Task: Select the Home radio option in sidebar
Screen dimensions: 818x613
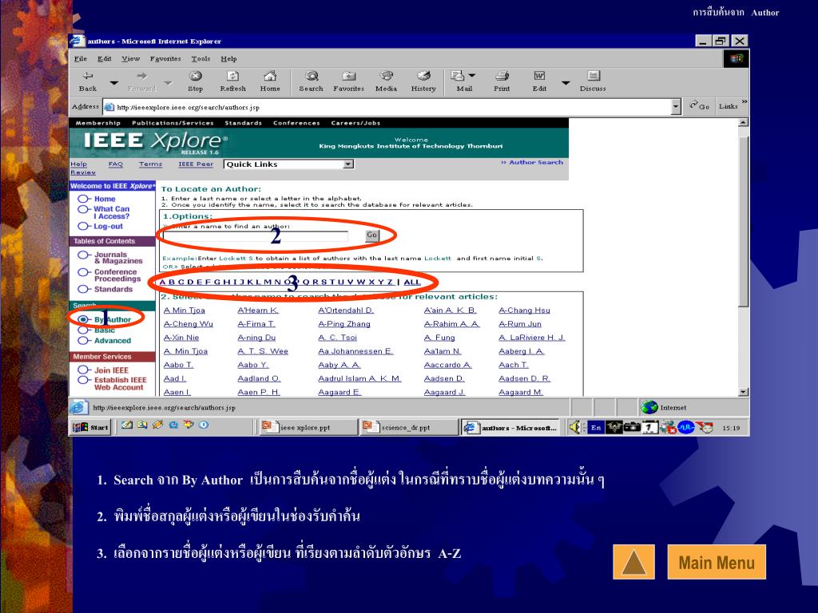Action: [83, 199]
